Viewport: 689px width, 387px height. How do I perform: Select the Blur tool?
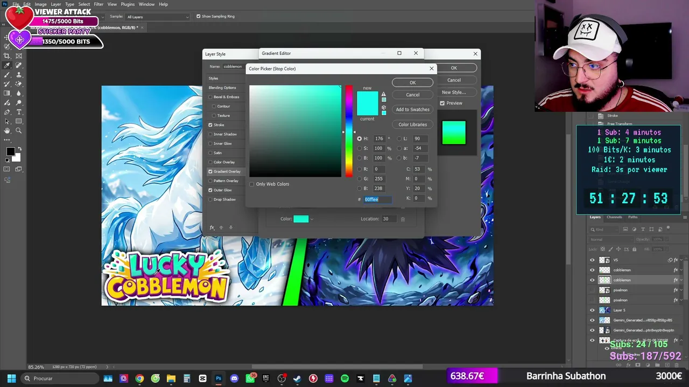pyautogui.click(x=19, y=93)
